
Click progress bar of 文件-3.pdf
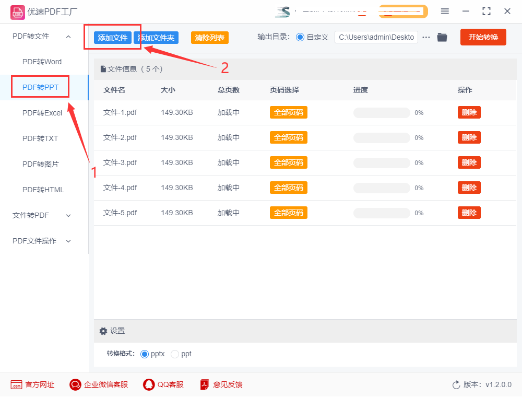pos(382,162)
